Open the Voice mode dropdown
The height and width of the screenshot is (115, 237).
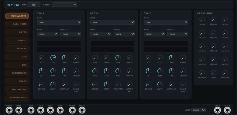pos(199,110)
